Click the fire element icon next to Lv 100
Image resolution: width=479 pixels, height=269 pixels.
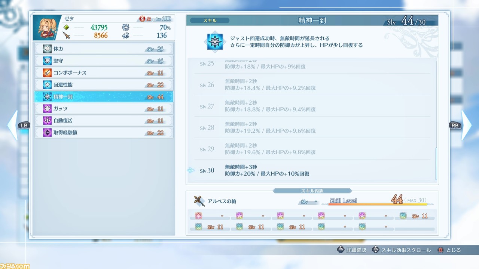pyautogui.click(x=142, y=19)
